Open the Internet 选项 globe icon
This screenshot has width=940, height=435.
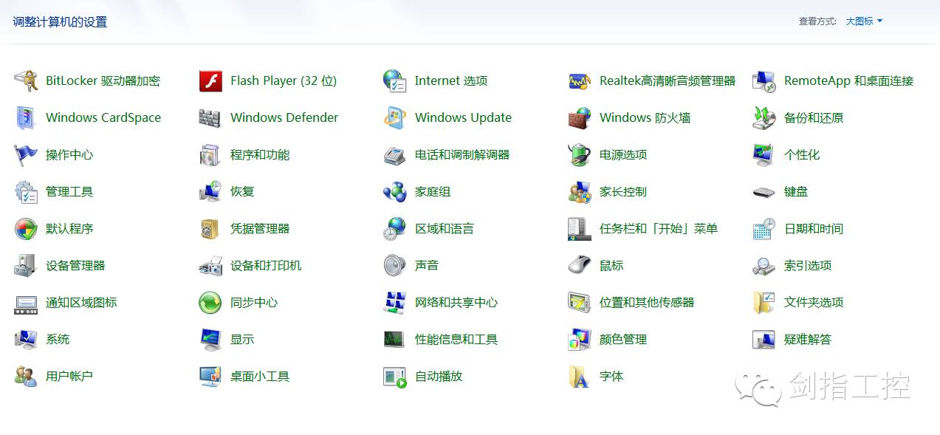(395, 81)
